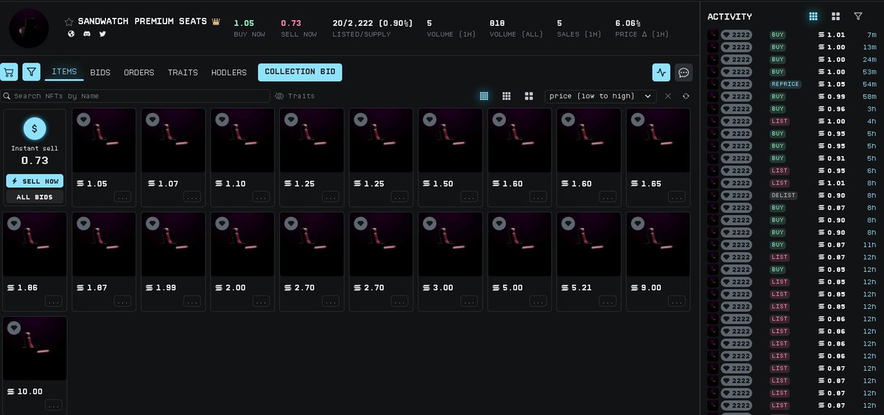
Task: Switch to the TRAITS tab
Action: tap(183, 72)
